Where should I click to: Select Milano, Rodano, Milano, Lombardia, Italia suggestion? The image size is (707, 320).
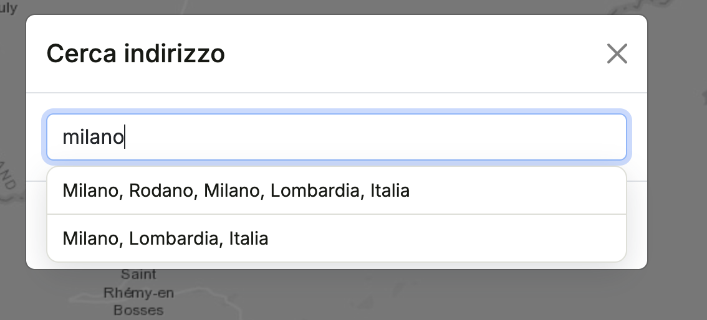[x=337, y=191]
